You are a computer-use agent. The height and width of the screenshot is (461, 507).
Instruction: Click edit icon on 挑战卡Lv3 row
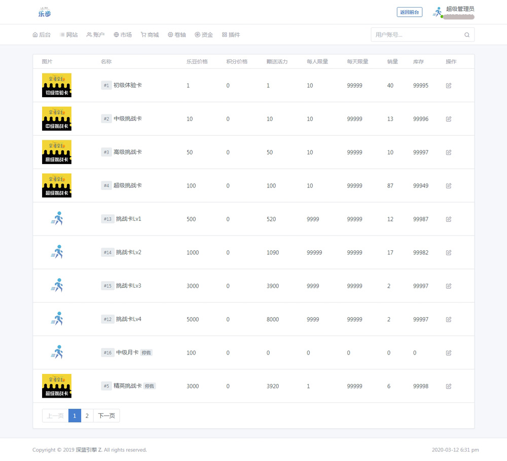pyautogui.click(x=449, y=286)
